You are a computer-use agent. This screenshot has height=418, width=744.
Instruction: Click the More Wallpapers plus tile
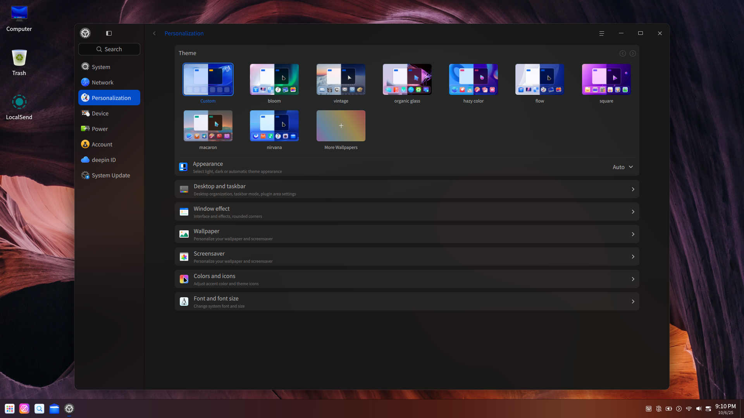341,126
